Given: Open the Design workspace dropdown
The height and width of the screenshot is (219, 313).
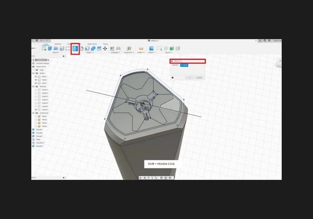Looking at the screenshot, I should point(33,48).
